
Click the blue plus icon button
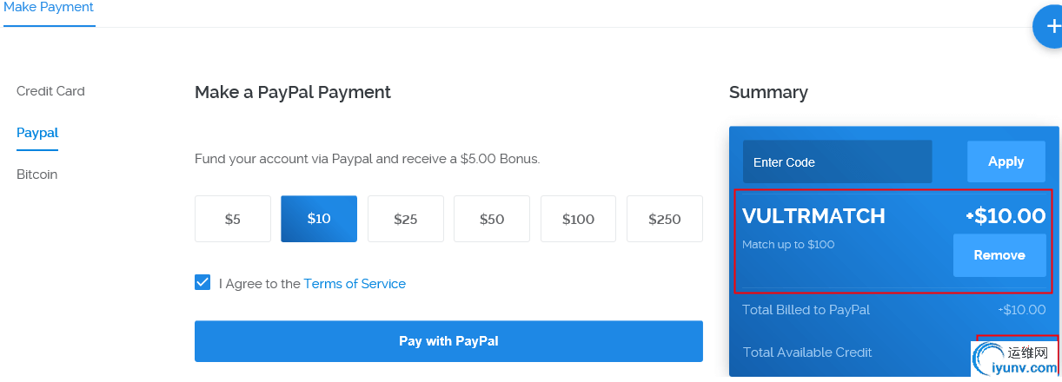point(1050,27)
